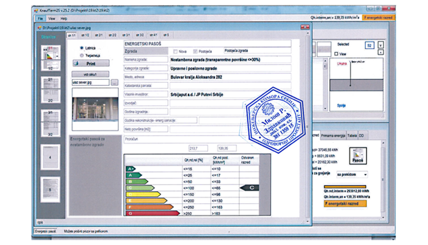Click the Print button
Viewport: 428px width, 245px height.
(91, 63)
